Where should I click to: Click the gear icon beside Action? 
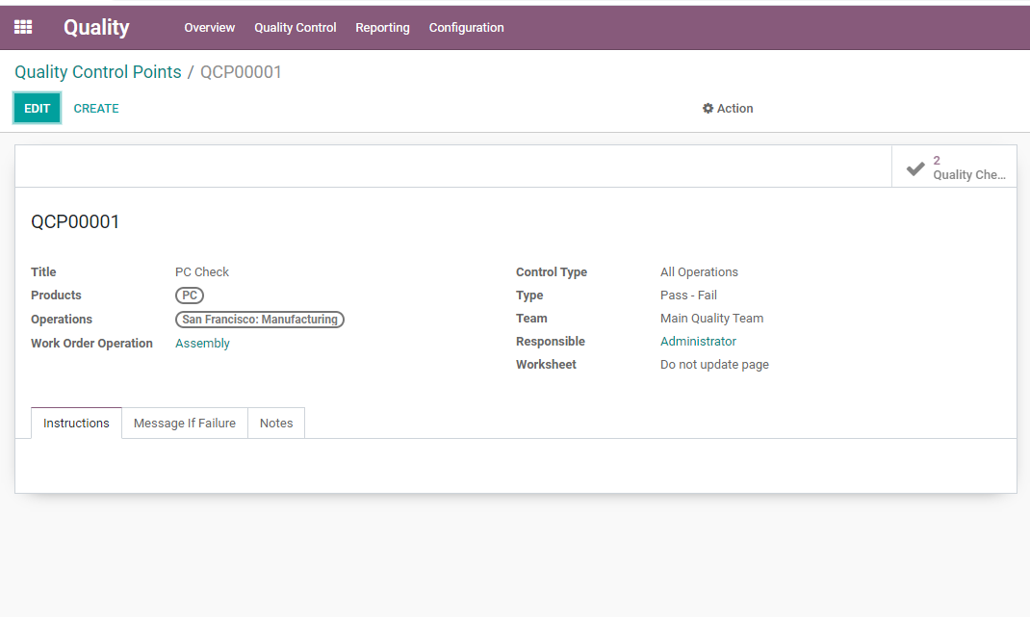point(708,109)
